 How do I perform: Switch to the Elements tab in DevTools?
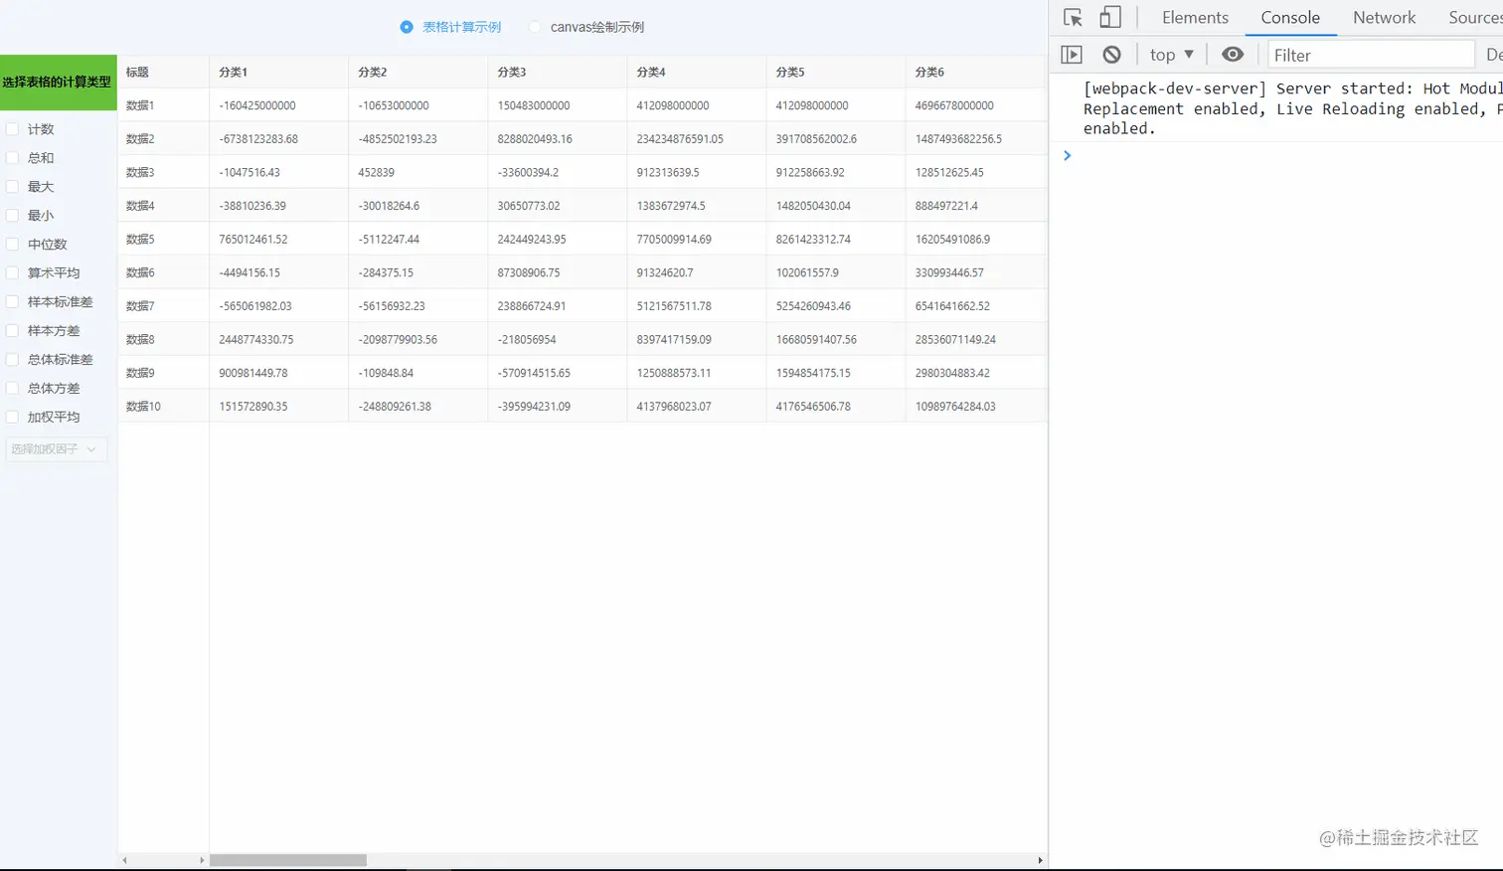point(1195,18)
